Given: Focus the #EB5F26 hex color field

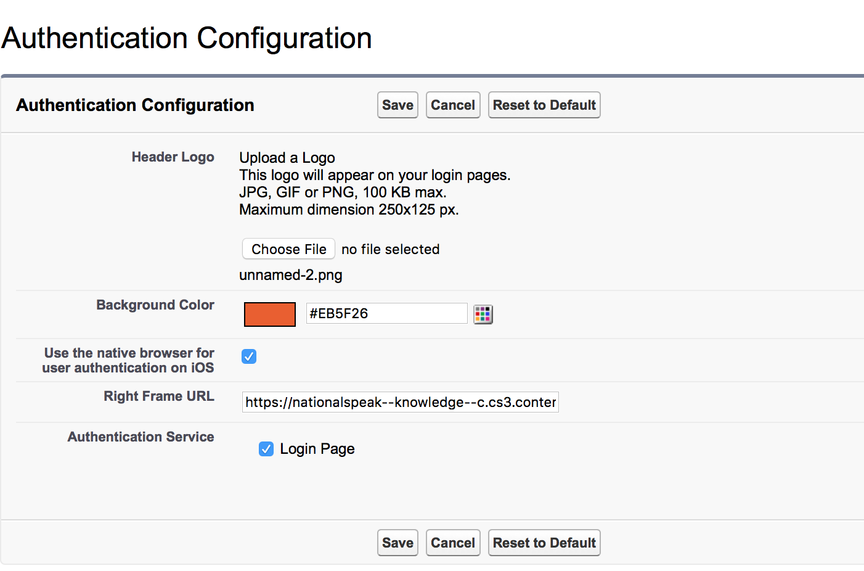Looking at the screenshot, I should tap(386, 313).
